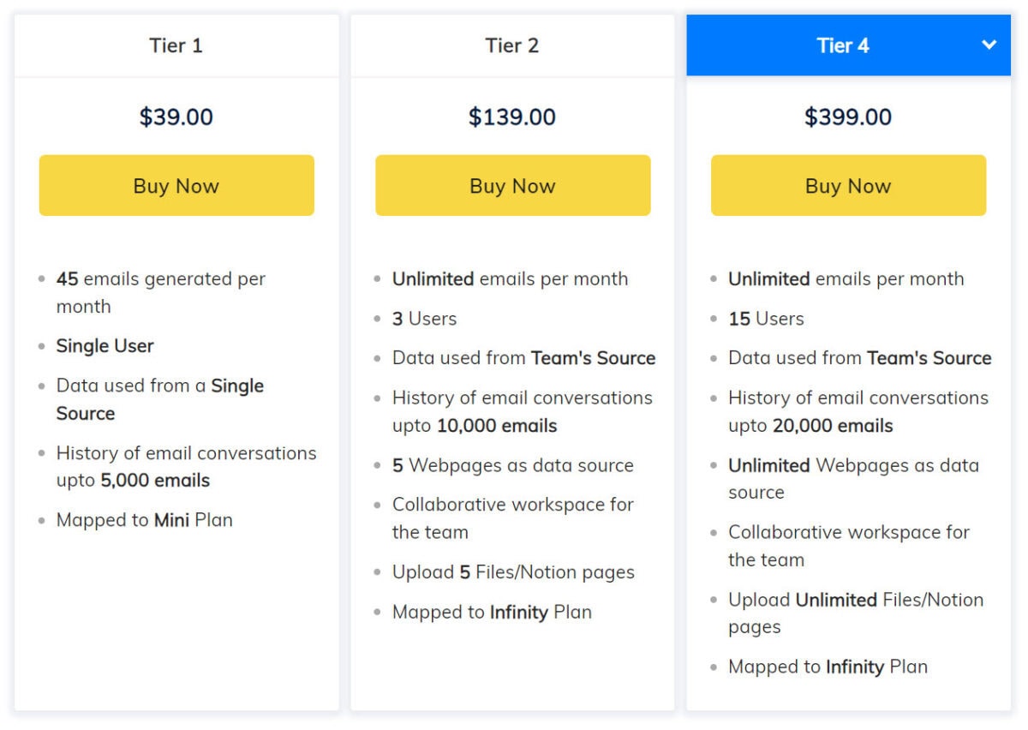Select the Single User feature in Tier 1

(105, 345)
